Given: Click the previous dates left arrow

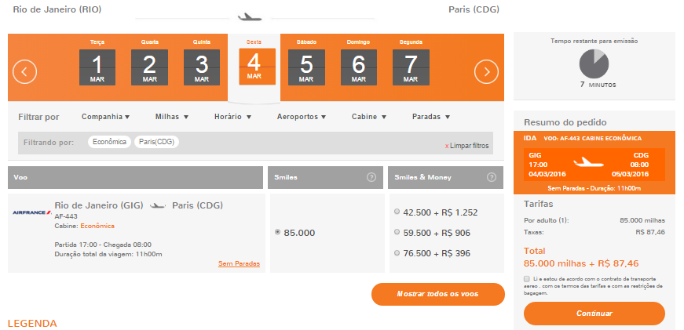Looking at the screenshot, I should coord(24,72).
